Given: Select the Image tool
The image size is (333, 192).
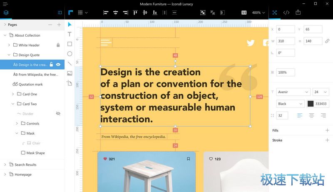Looking at the screenshot, I should [x=70, y=73].
